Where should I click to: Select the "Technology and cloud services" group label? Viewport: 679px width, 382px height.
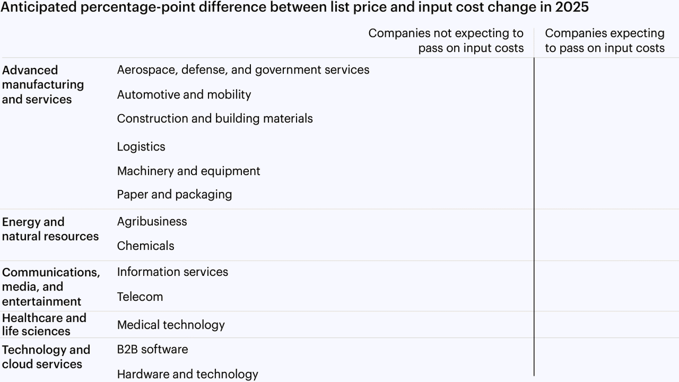coord(46,357)
